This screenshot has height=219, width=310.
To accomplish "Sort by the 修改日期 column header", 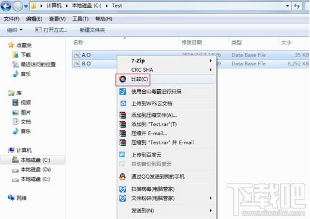I will click(x=192, y=42).
